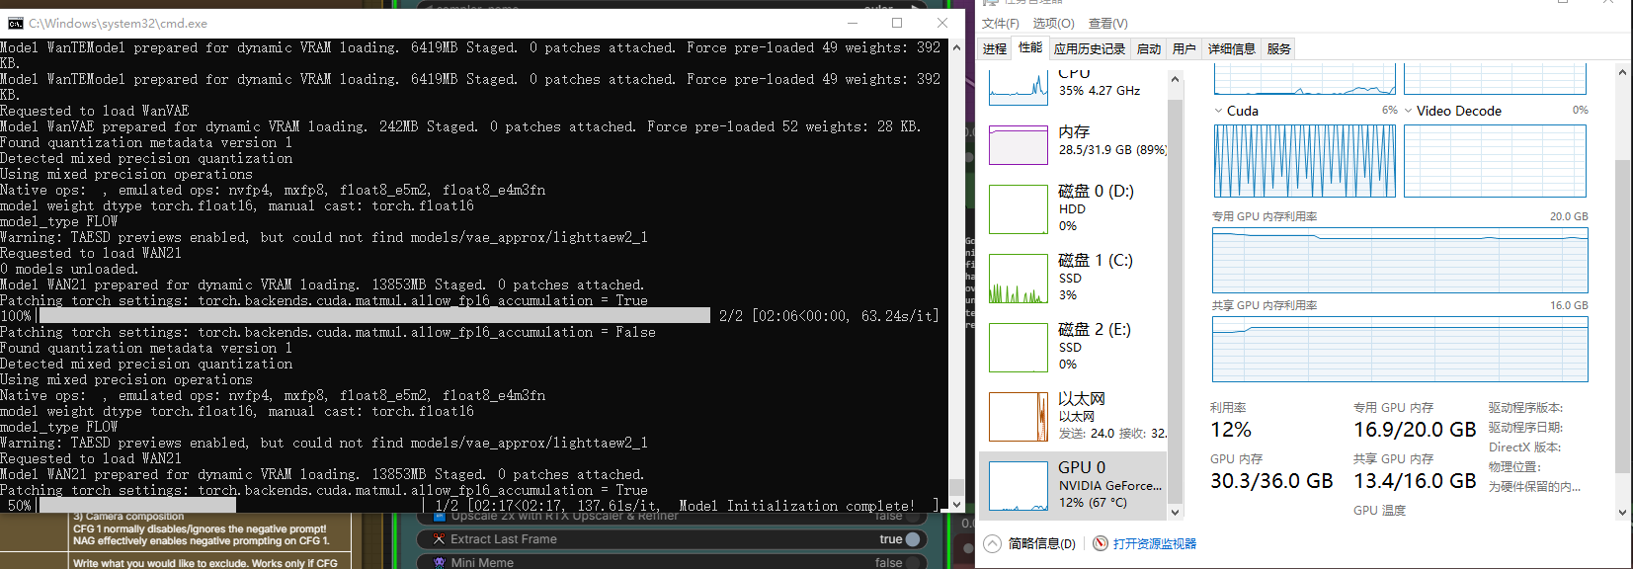Toggle the Mini Meme switch
Image resolution: width=1633 pixels, height=569 pixels.
click(x=912, y=562)
